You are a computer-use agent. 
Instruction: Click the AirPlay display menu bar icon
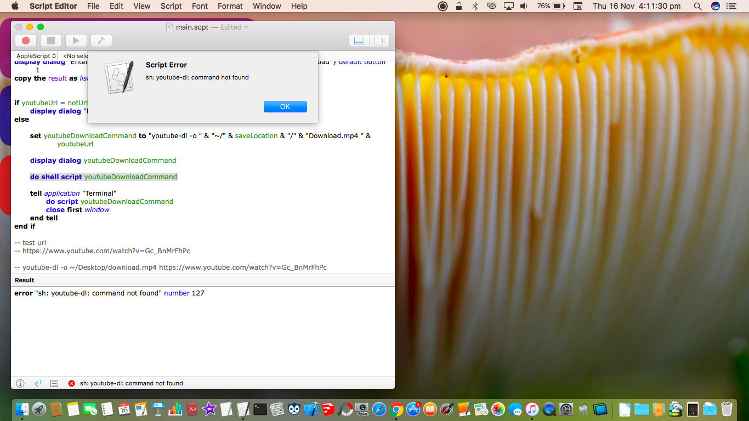tap(508, 6)
